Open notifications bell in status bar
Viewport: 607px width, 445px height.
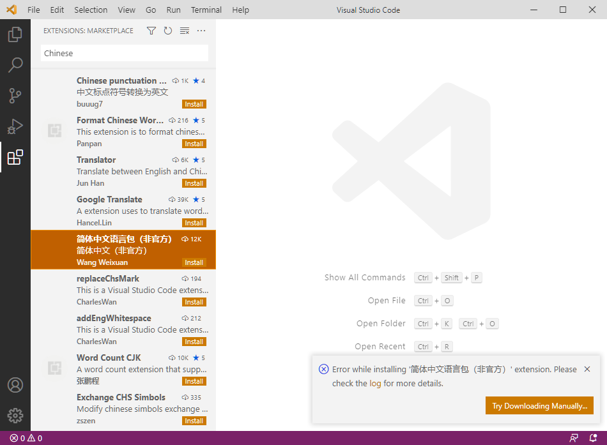593,438
